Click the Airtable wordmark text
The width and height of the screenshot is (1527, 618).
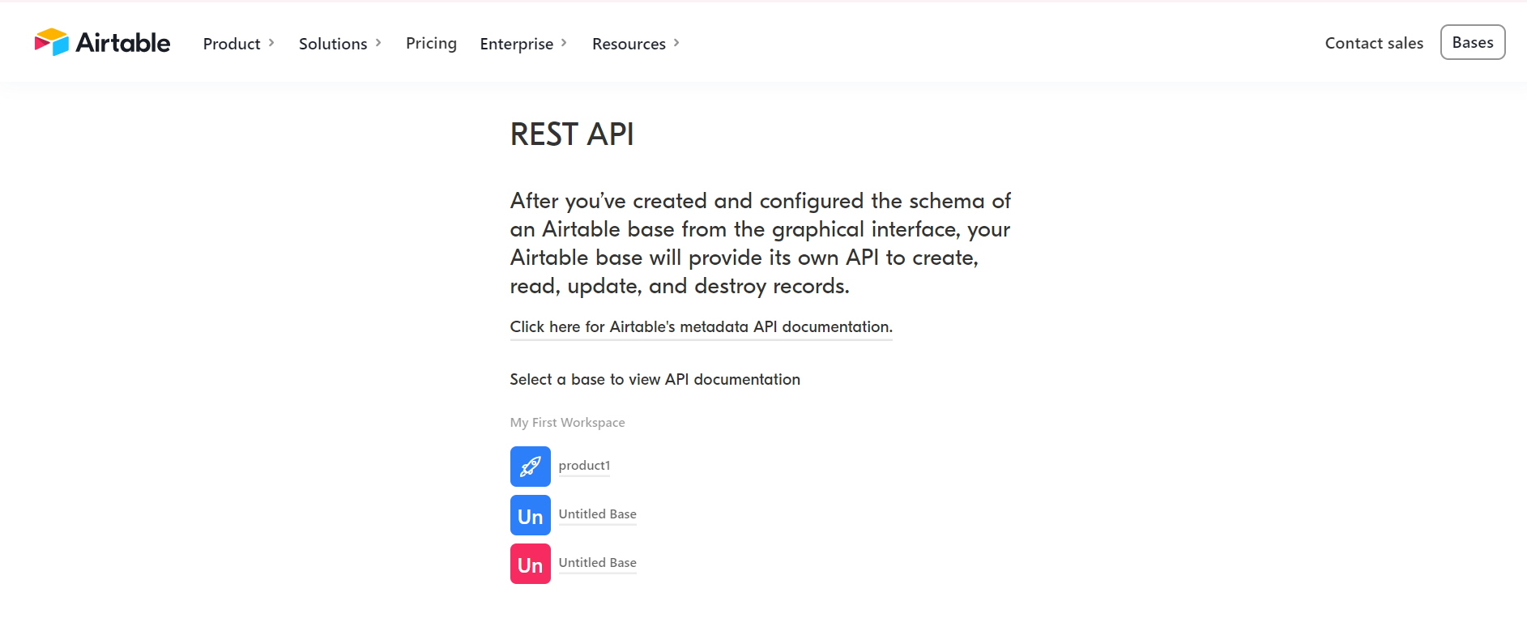pyautogui.click(x=123, y=43)
